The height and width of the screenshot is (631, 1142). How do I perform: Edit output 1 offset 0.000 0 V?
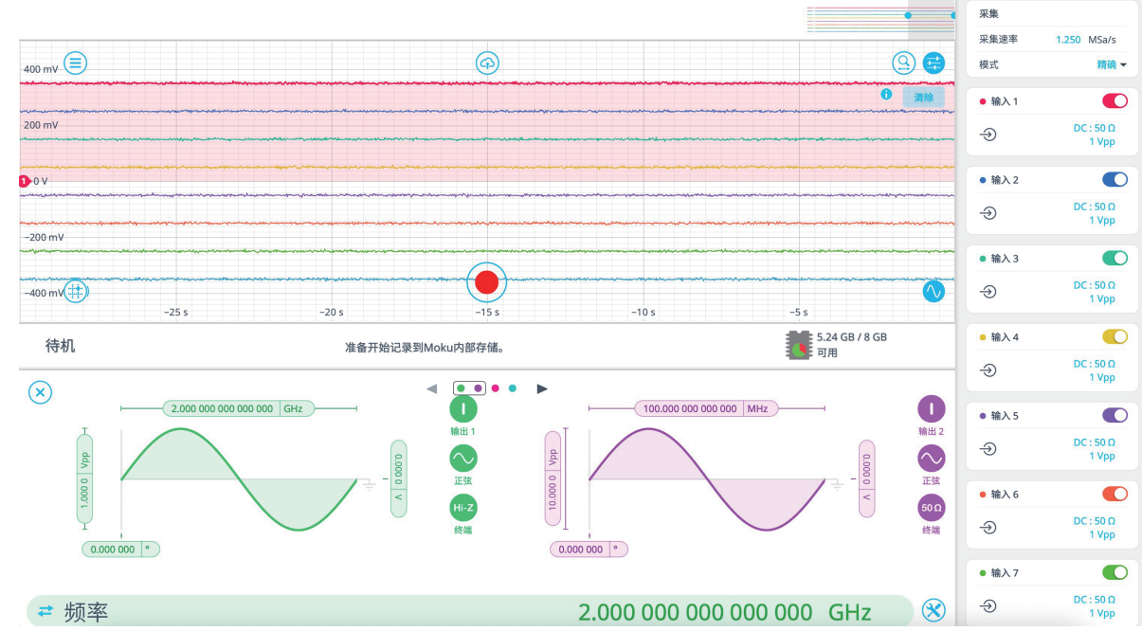[x=398, y=478]
